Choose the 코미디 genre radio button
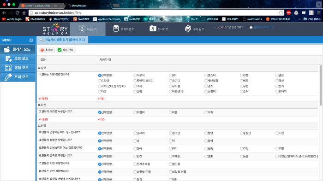 click(171, 81)
